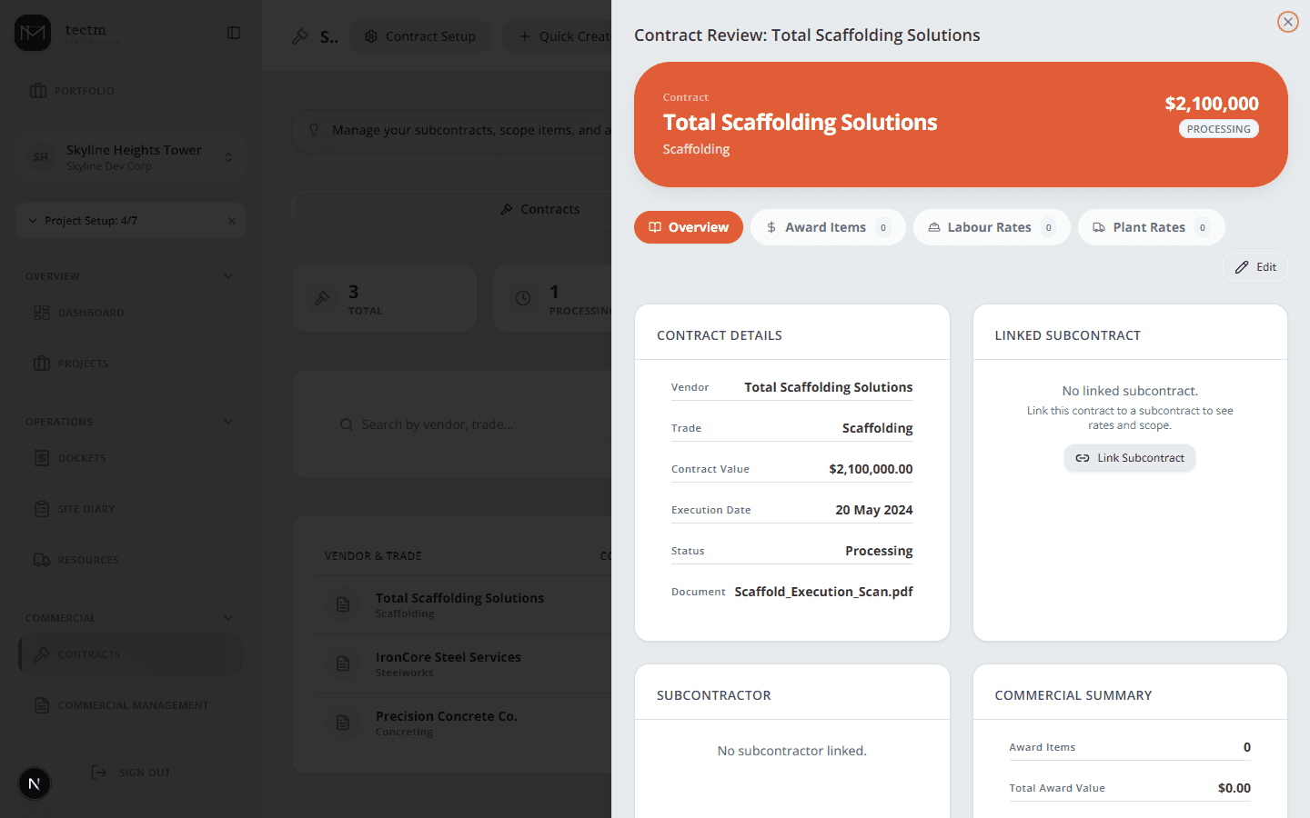Screen dimensions: 1310x818
Task: Click the Link Subcontract button
Action: pyautogui.click(x=1130, y=458)
